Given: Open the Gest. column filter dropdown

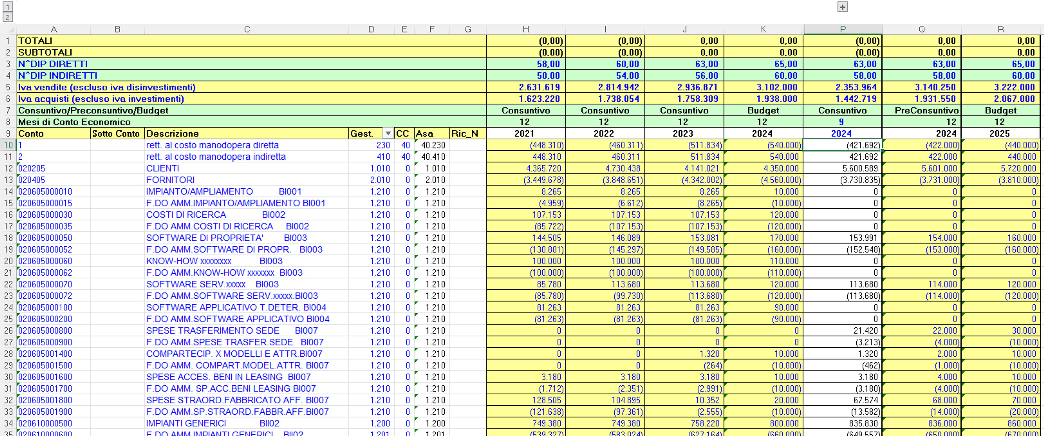Looking at the screenshot, I should click(x=388, y=134).
